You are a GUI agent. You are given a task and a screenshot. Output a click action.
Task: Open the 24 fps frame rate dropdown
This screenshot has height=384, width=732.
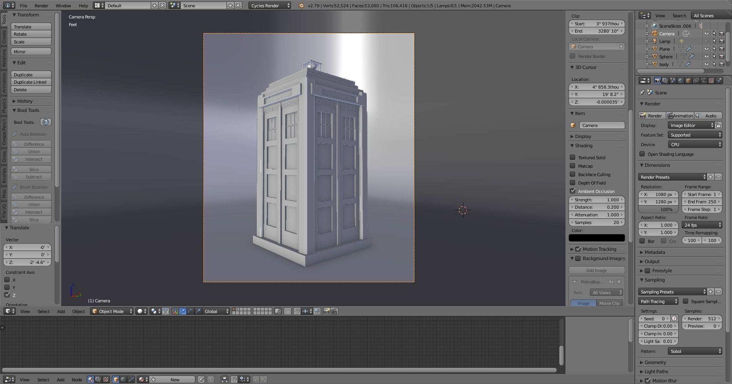702,225
